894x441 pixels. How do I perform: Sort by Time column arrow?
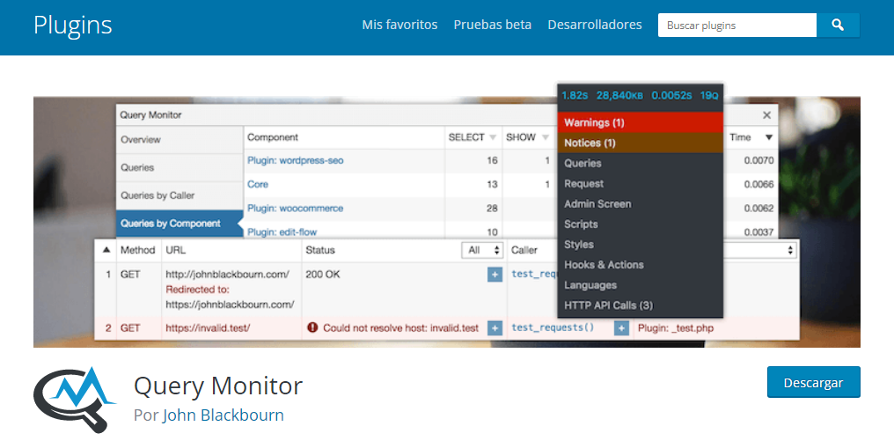(768, 137)
